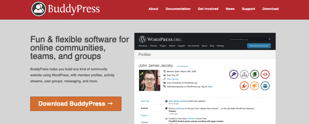
Task: Open the Documentation menu item
Action: click(x=178, y=9)
